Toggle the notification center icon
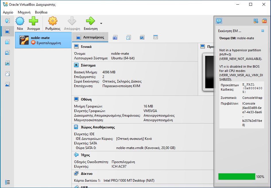This screenshot has height=188, width=271. [219, 21]
